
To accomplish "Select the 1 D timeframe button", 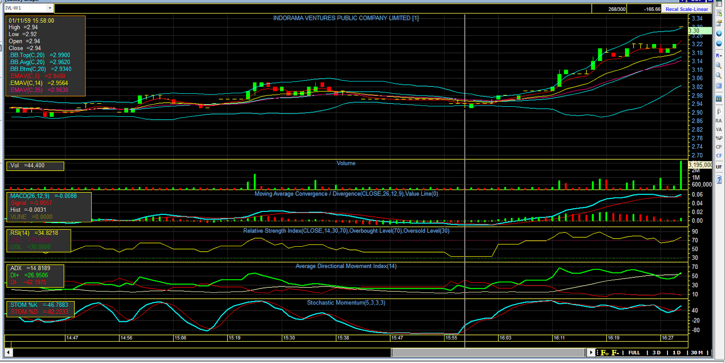I will [x=677, y=353].
